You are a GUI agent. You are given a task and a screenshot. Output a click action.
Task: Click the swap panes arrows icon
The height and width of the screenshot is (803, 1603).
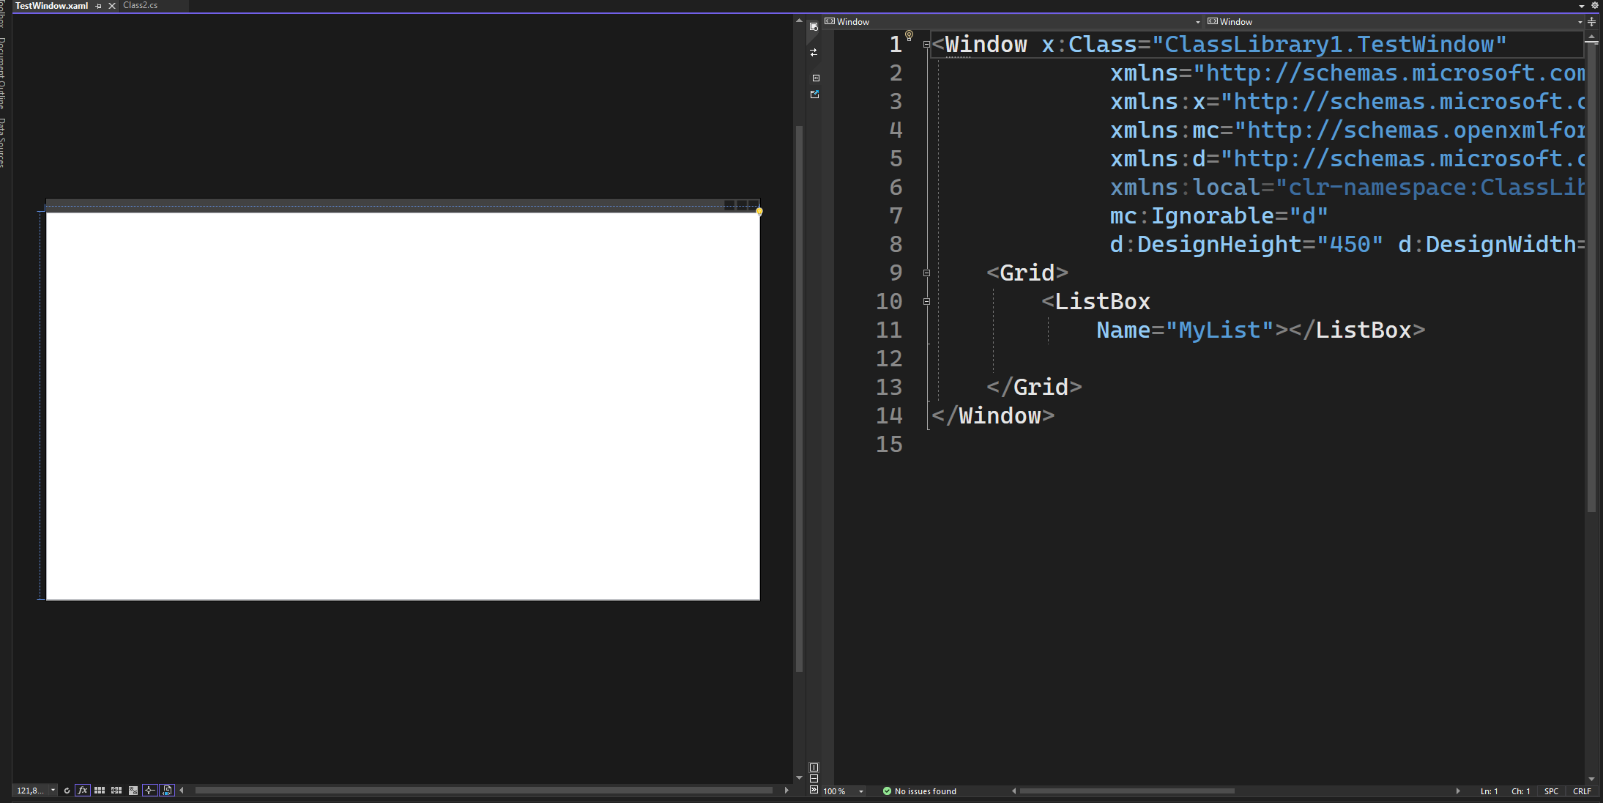click(x=814, y=53)
